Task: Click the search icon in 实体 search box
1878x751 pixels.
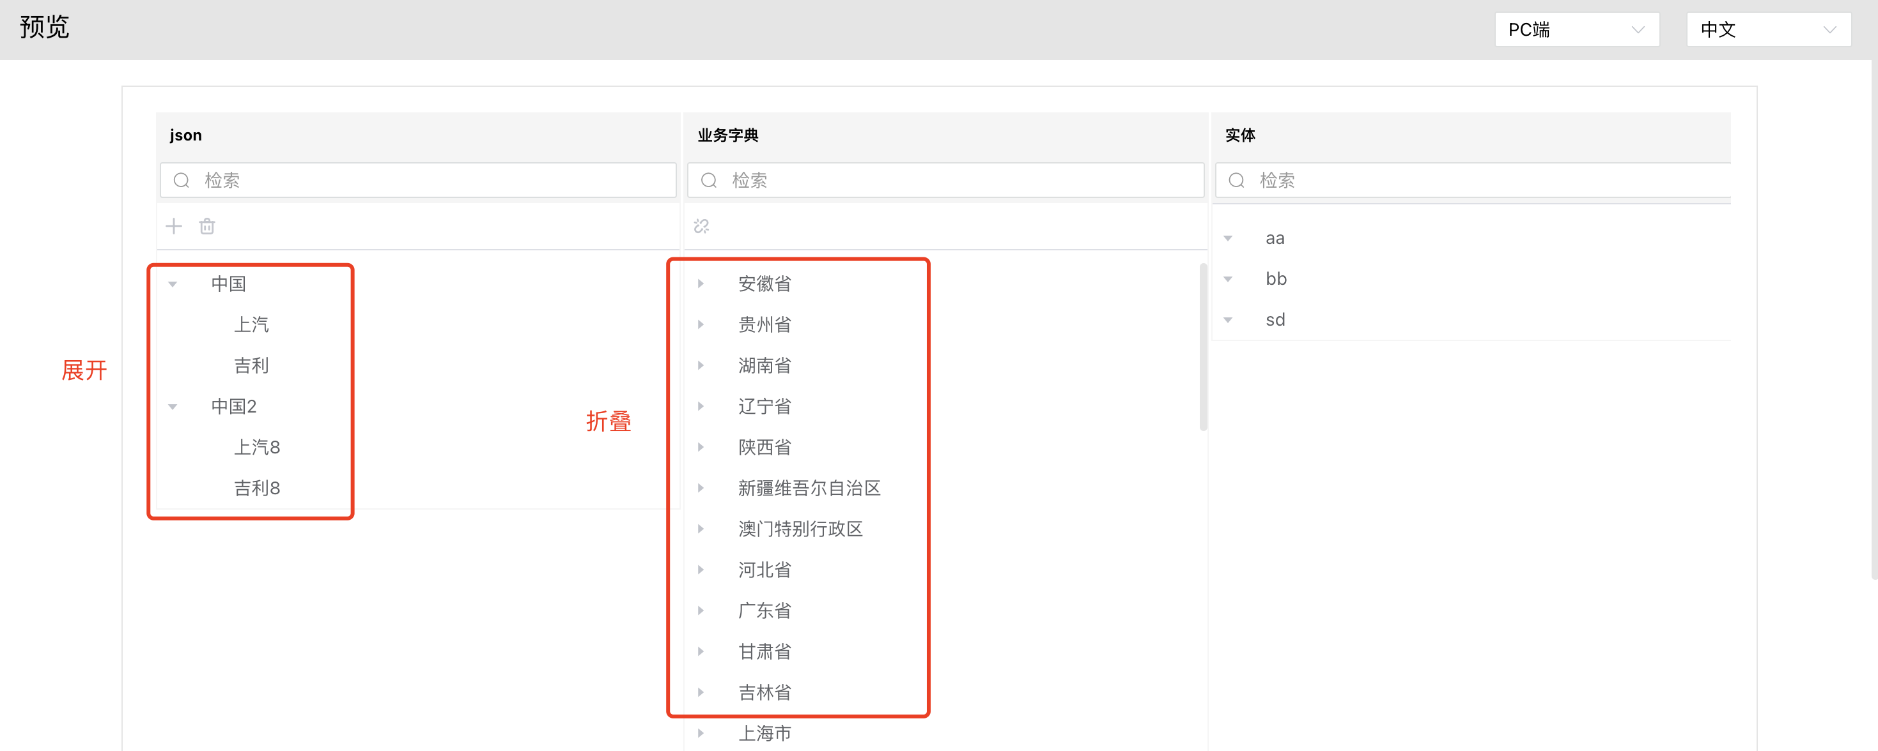Action: (x=1236, y=180)
